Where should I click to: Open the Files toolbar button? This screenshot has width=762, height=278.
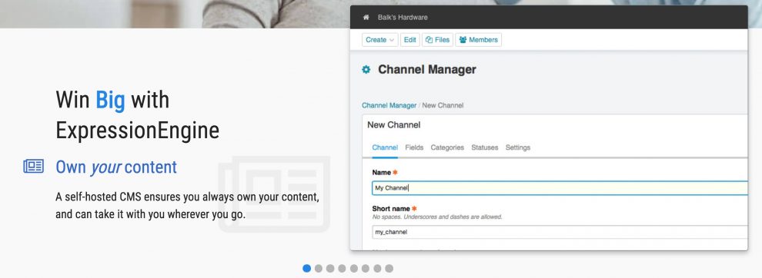point(437,40)
